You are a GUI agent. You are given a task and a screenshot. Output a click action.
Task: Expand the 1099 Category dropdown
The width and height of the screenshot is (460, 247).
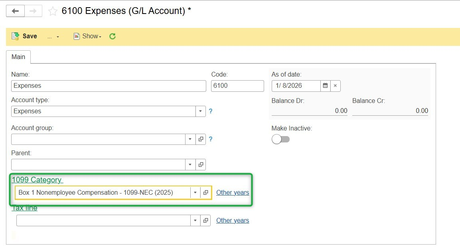point(195,192)
